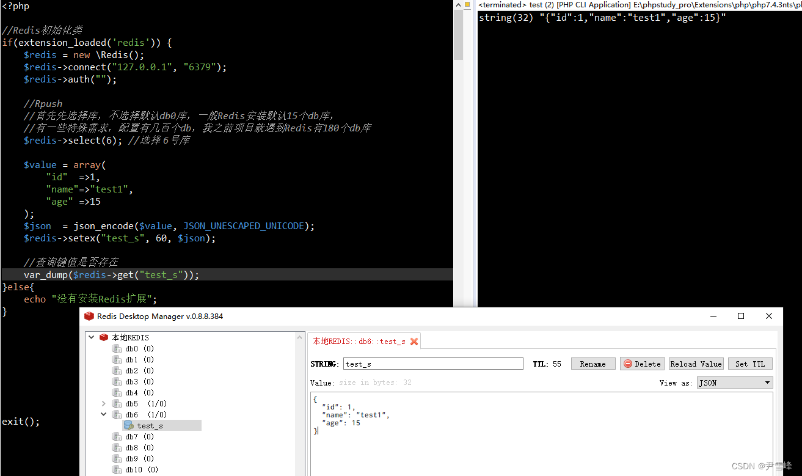Viewport: 802px width, 476px height.
Task: Click the Reload Value button
Action: [696, 364]
